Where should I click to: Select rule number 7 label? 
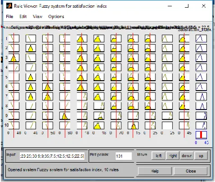(6, 96)
